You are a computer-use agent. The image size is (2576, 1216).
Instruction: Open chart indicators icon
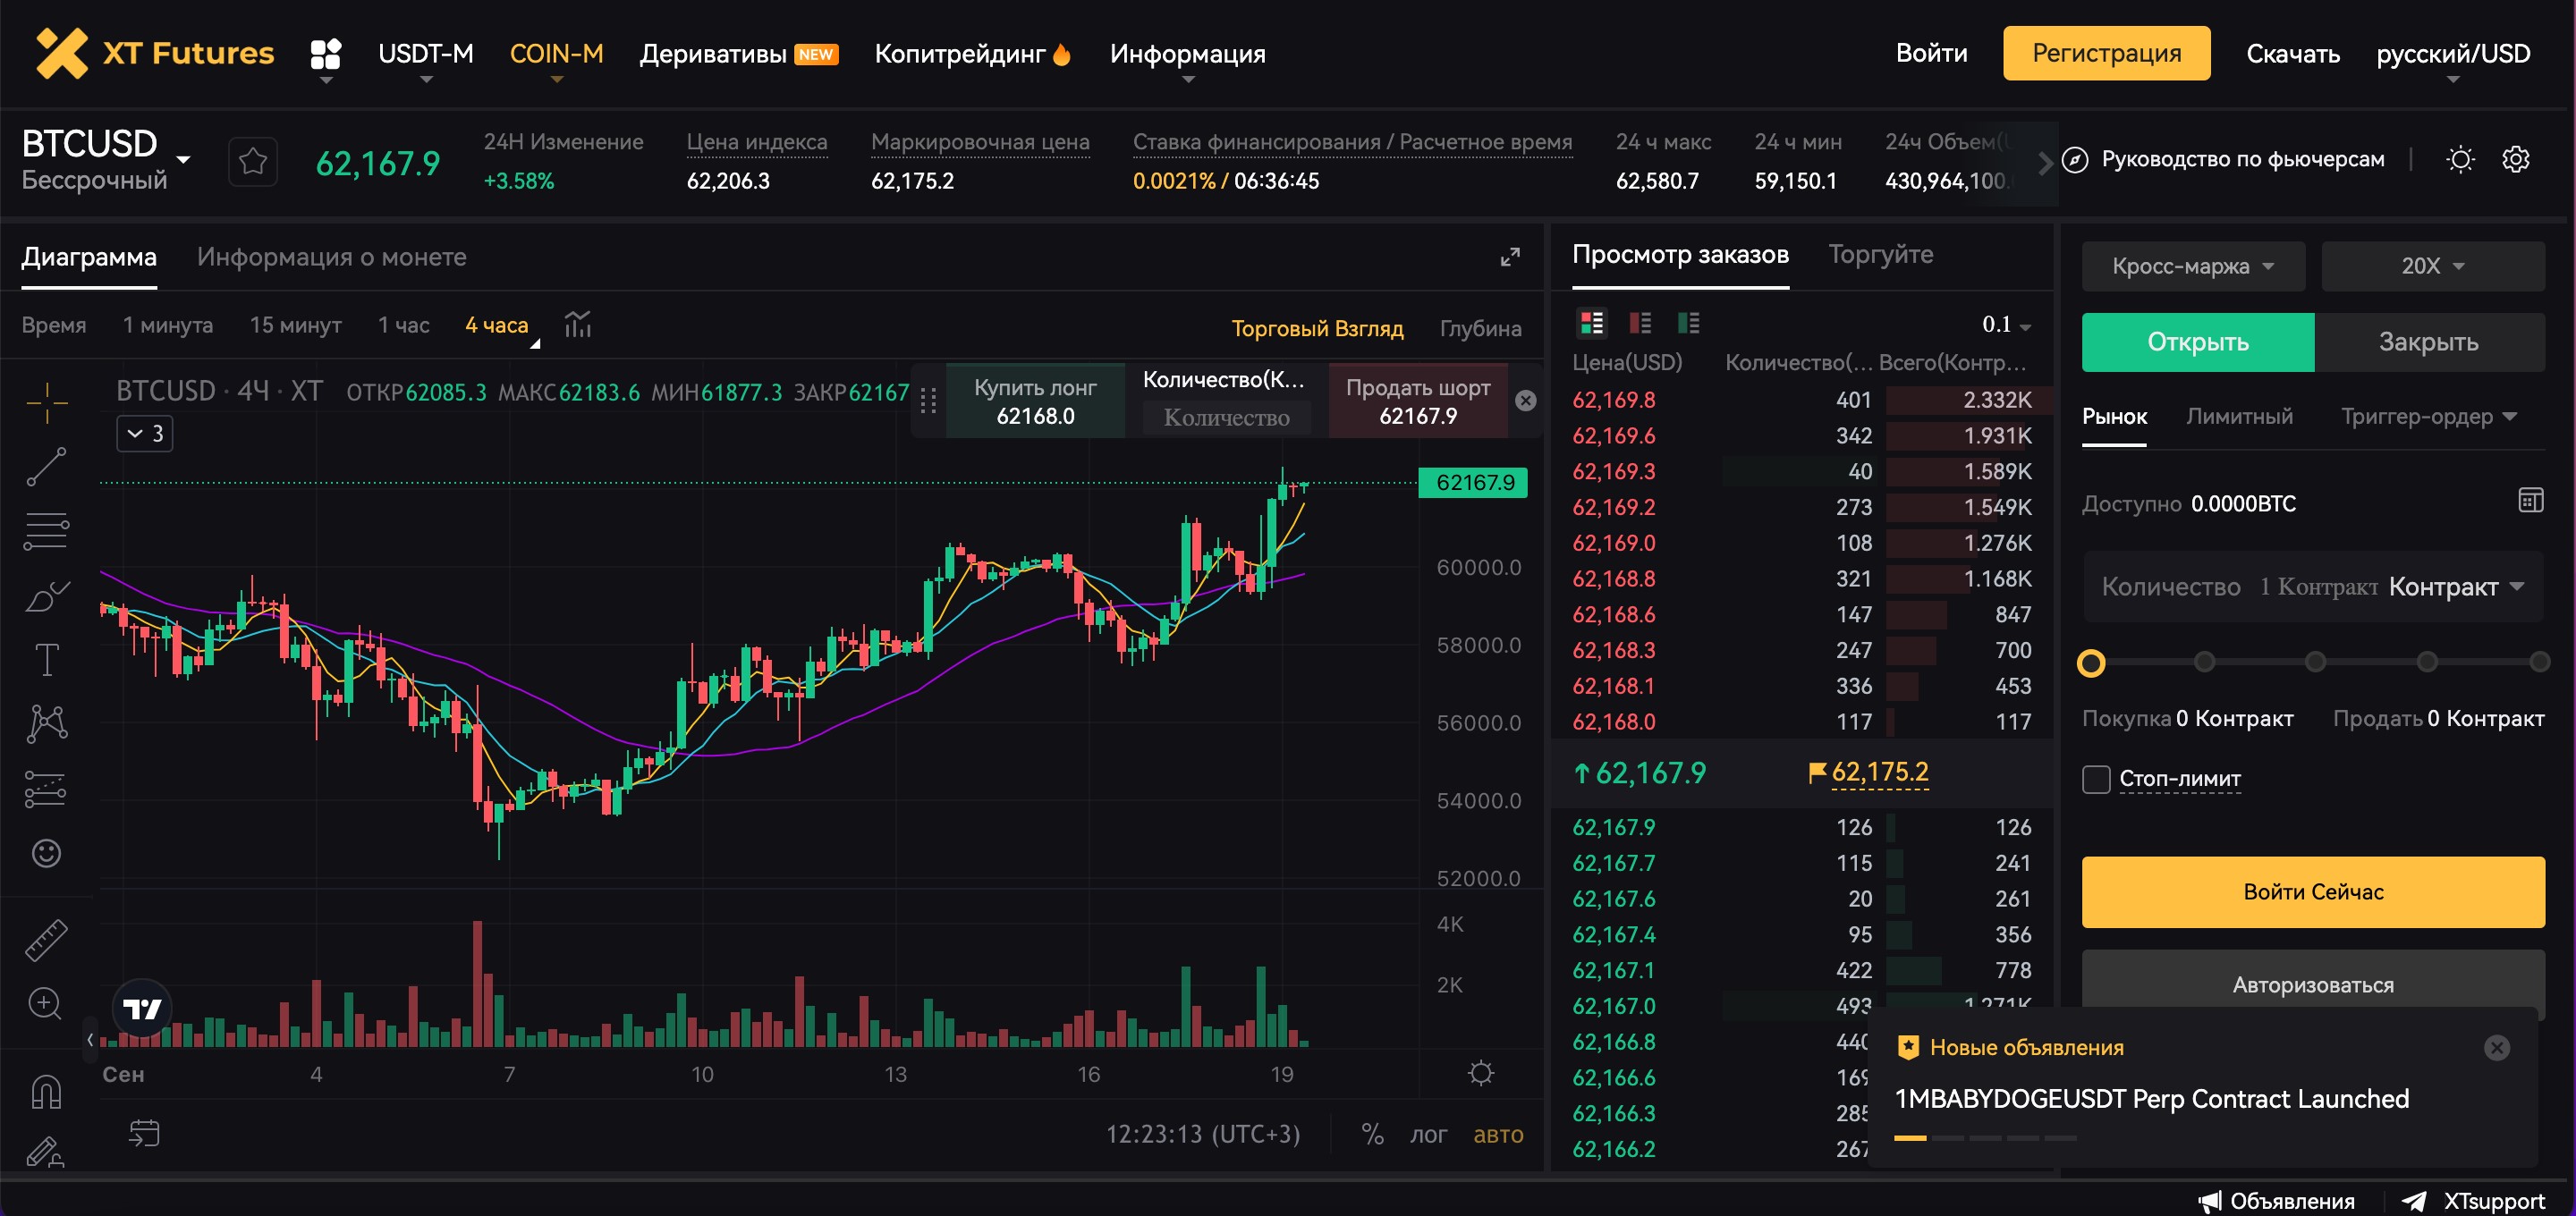tap(578, 325)
